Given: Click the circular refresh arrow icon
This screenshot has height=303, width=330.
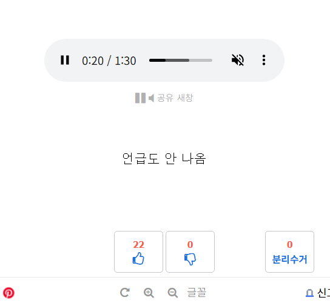Looking at the screenshot, I should point(125,293).
